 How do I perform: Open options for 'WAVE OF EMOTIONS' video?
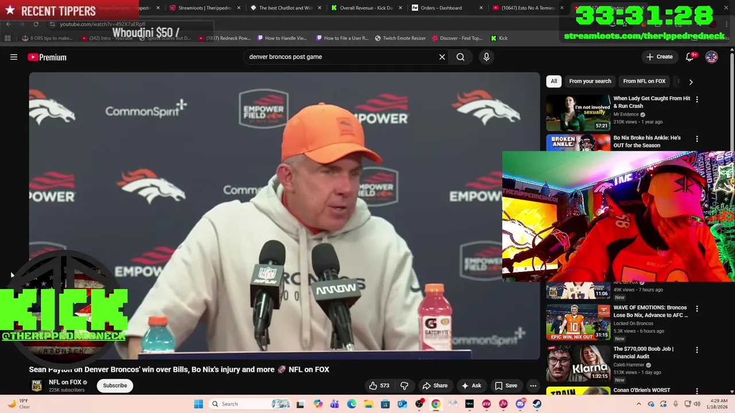coord(697,309)
